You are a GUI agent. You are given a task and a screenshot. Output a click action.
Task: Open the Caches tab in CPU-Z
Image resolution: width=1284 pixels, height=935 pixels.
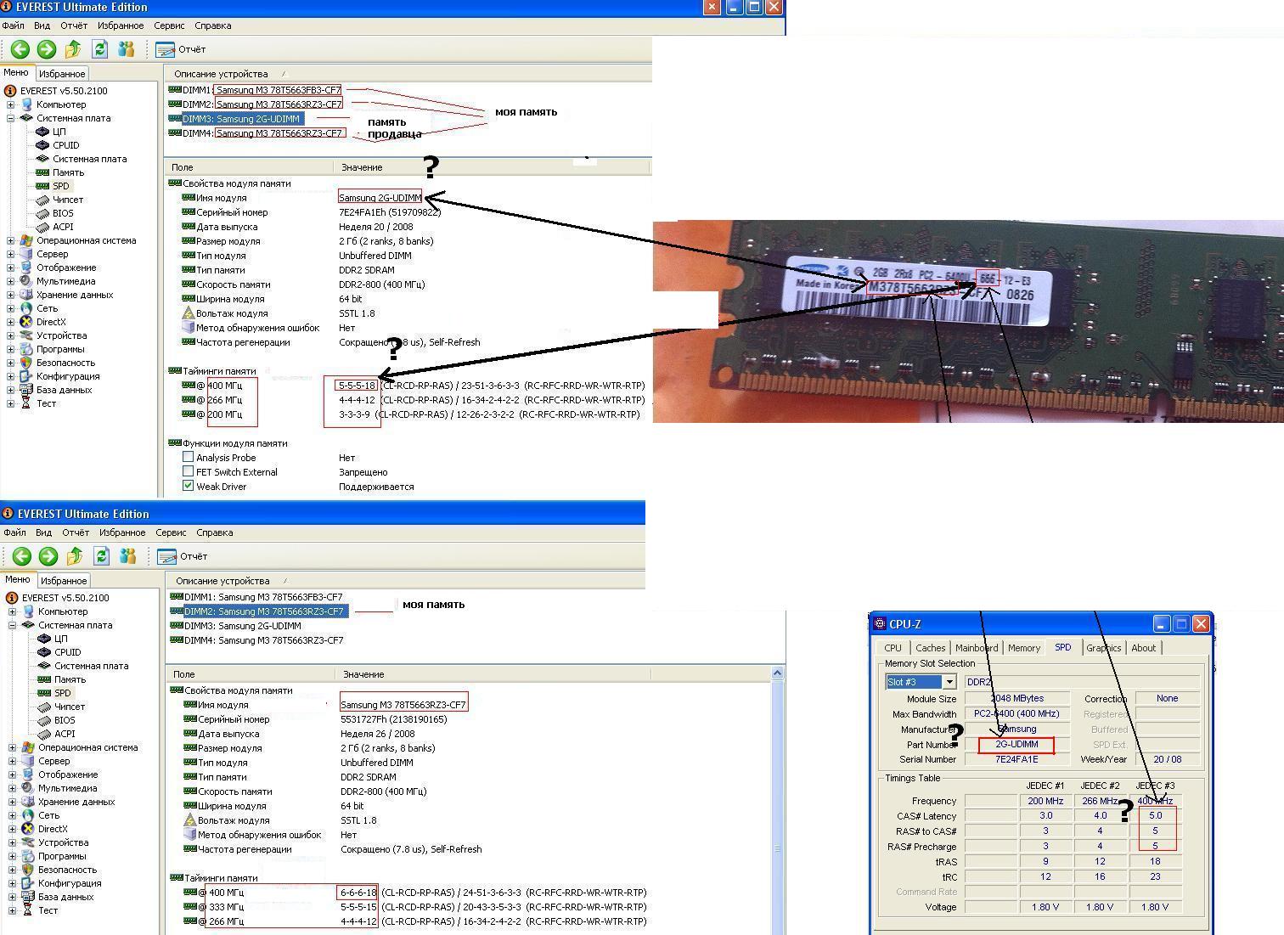pos(930,648)
